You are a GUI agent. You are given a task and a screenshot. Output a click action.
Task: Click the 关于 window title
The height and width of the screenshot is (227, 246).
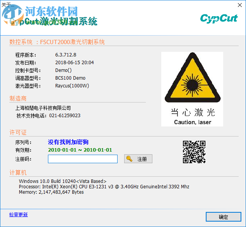(8, 5)
